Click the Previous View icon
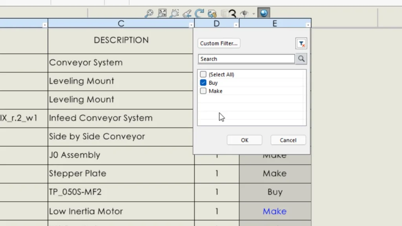This screenshot has width=402, height=226. (187, 14)
